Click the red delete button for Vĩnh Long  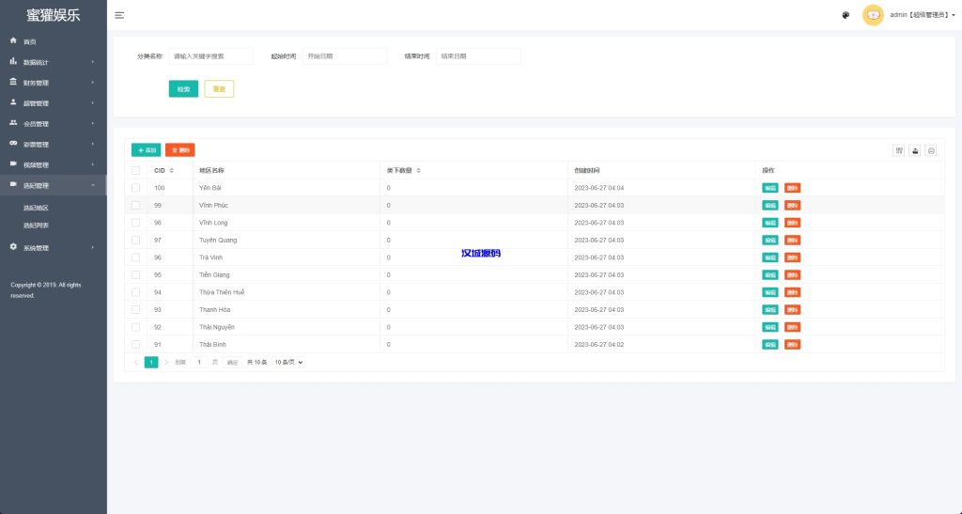click(x=792, y=223)
